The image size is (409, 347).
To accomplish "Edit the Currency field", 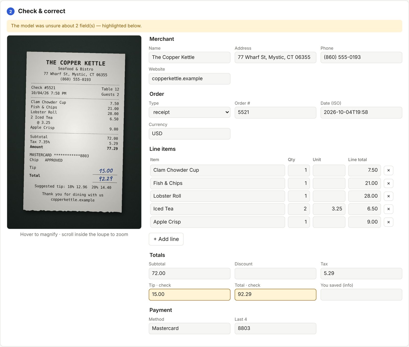I will pyautogui.click(x=189, y=134).
